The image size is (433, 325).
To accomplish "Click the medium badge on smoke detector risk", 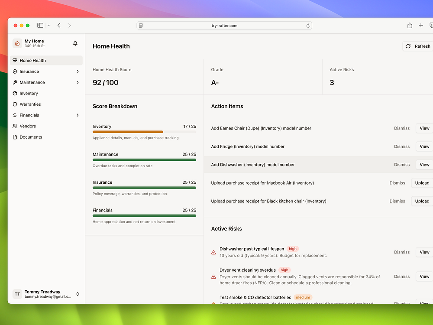I will click(x=303, y=297).
